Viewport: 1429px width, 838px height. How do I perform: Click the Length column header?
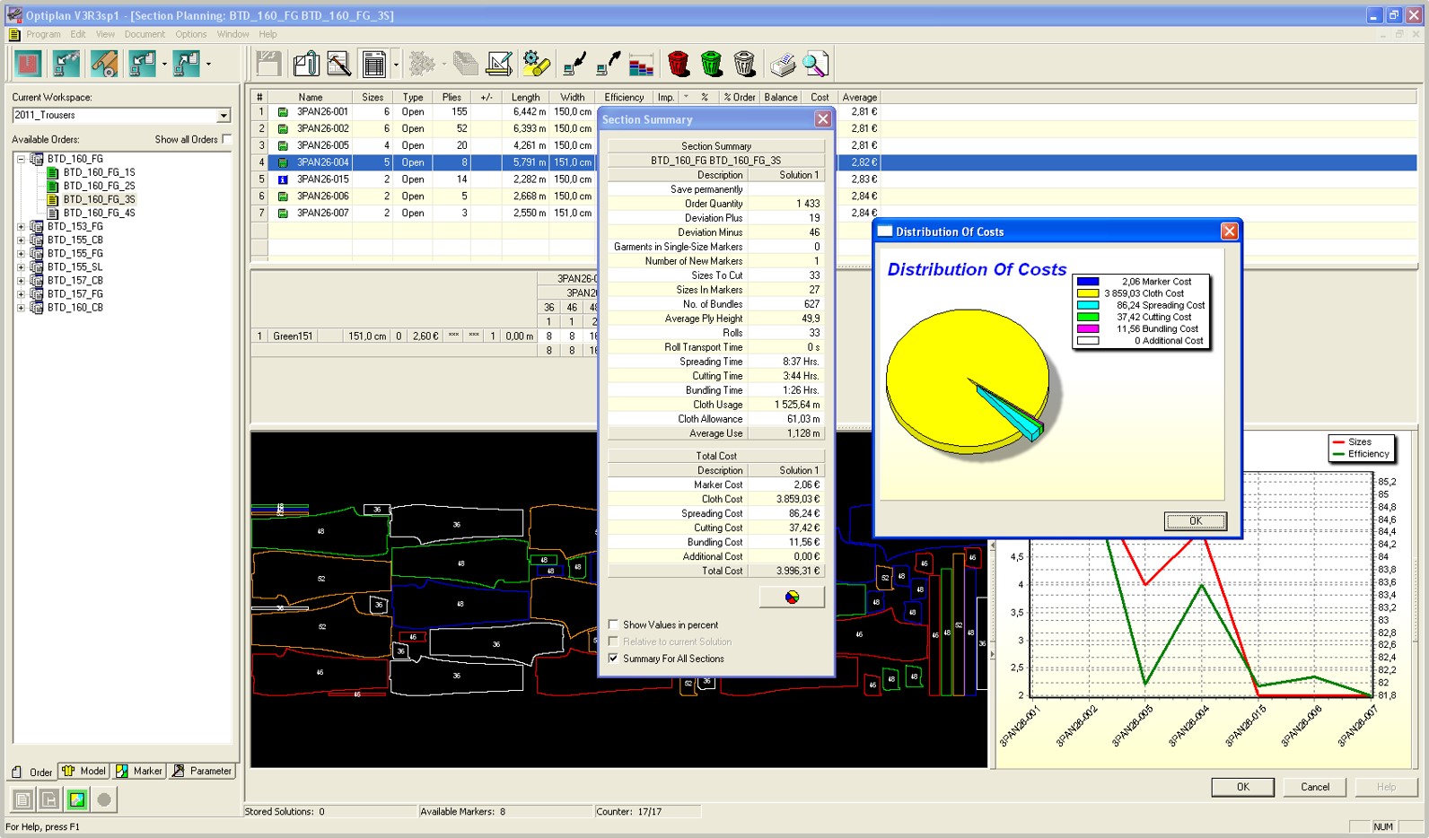[526, 97]
